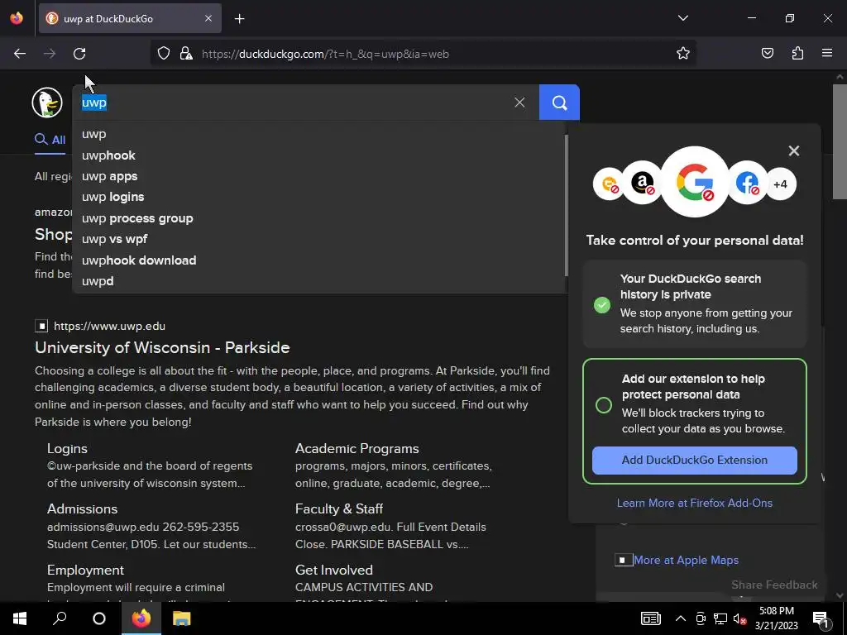Click the forward navigation arrow
The image size is (847, 635).
point(50,54)
